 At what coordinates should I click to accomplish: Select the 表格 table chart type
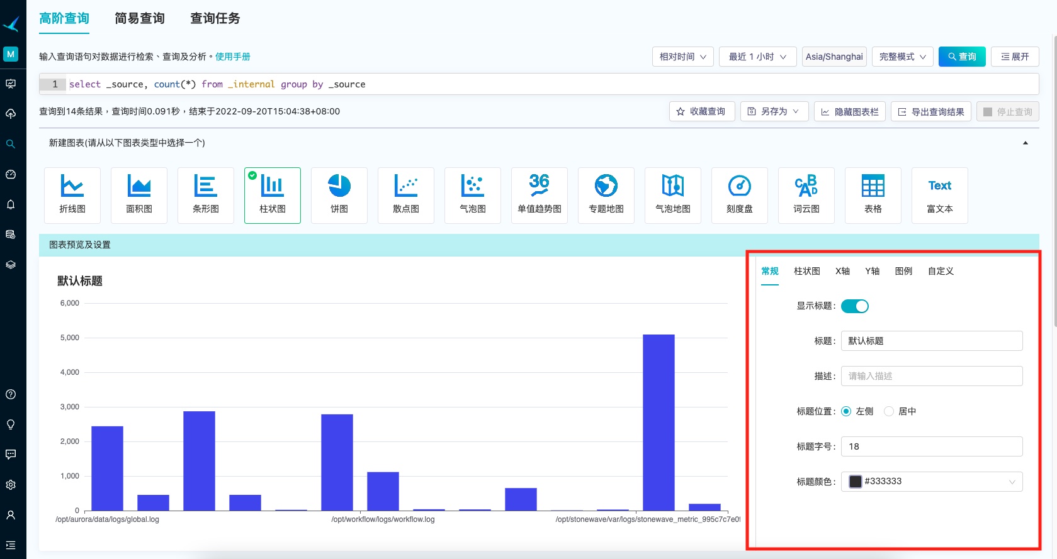[873, 196]
